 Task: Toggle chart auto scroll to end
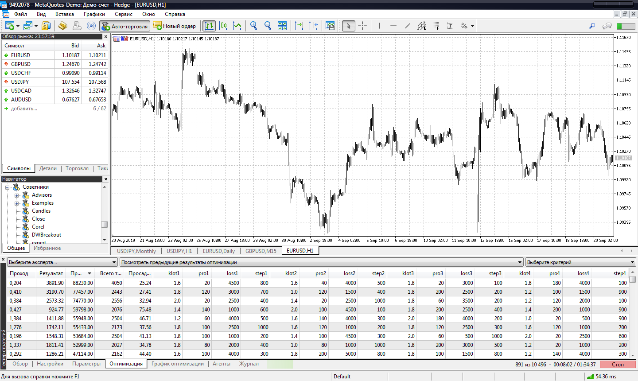pos(299,26)
